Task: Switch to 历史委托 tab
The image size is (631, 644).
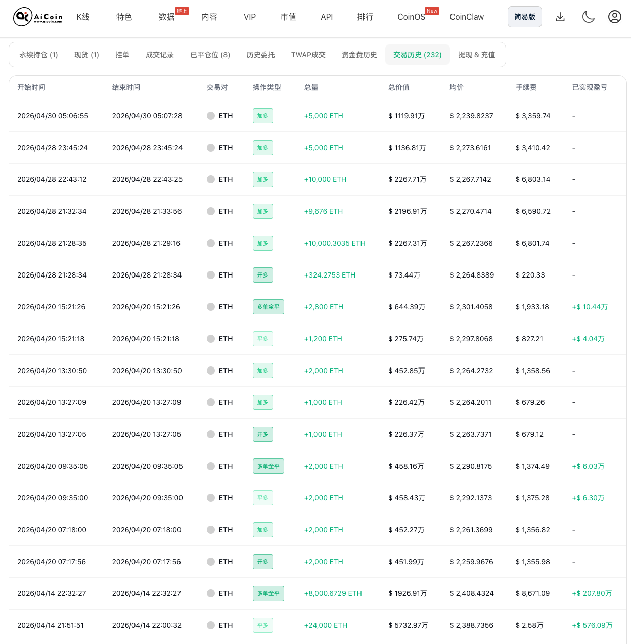Action: pos(261,55)
